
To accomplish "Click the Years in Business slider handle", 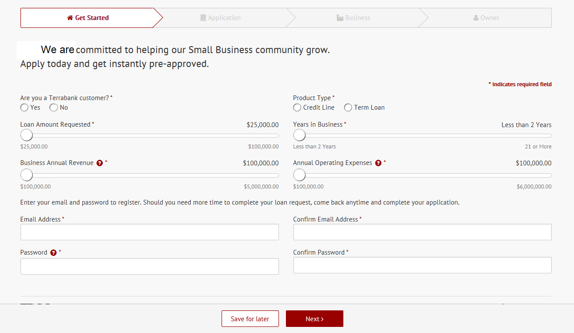I will [x=299, y=135].
